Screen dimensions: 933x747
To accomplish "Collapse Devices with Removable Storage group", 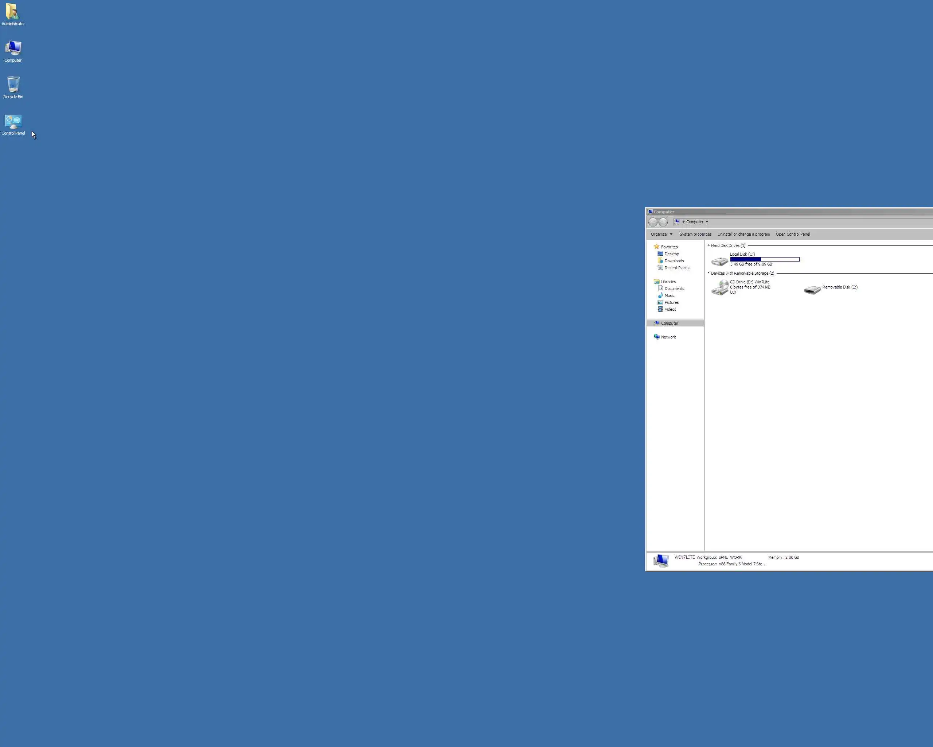I will (708, 273).
